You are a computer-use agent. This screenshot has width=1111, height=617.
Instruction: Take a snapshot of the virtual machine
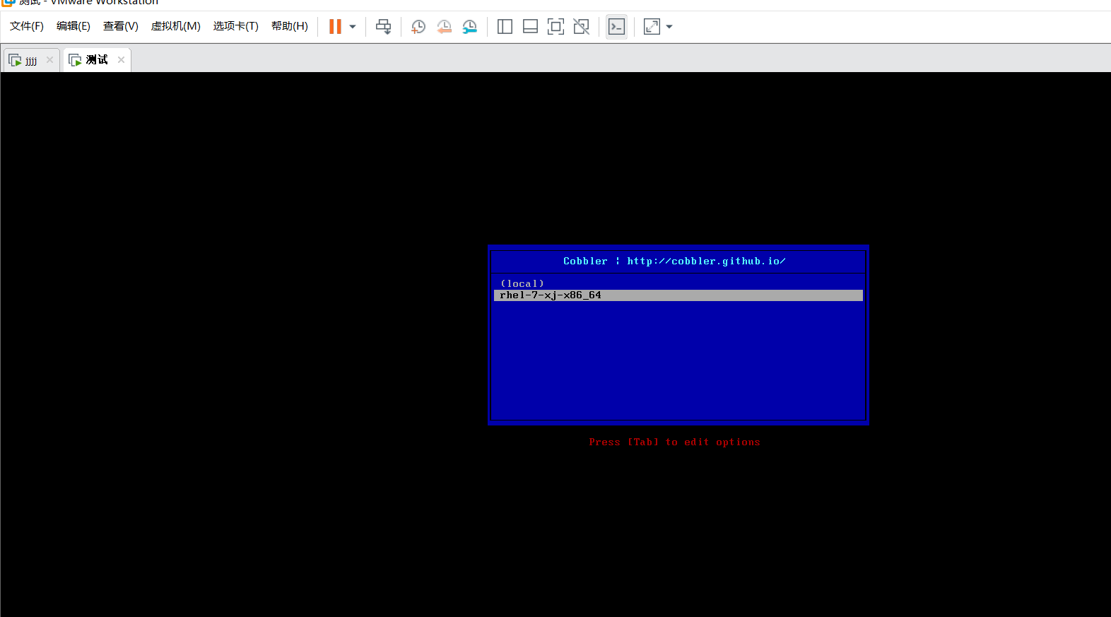pos(418,27)
